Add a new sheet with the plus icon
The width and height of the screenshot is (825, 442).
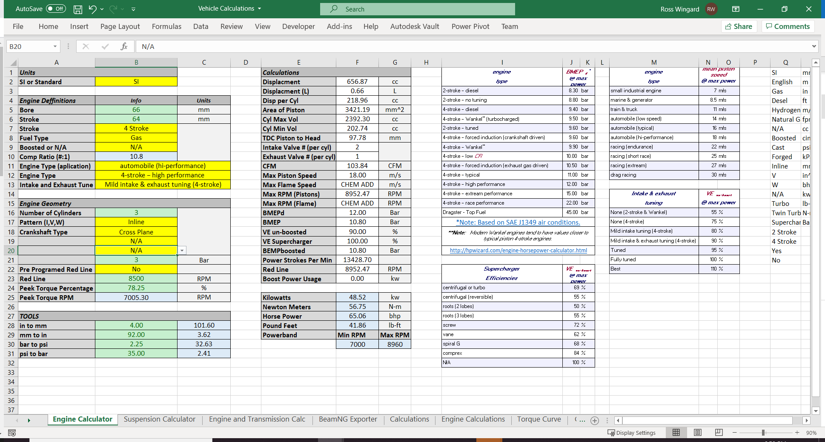click(595, 420)
